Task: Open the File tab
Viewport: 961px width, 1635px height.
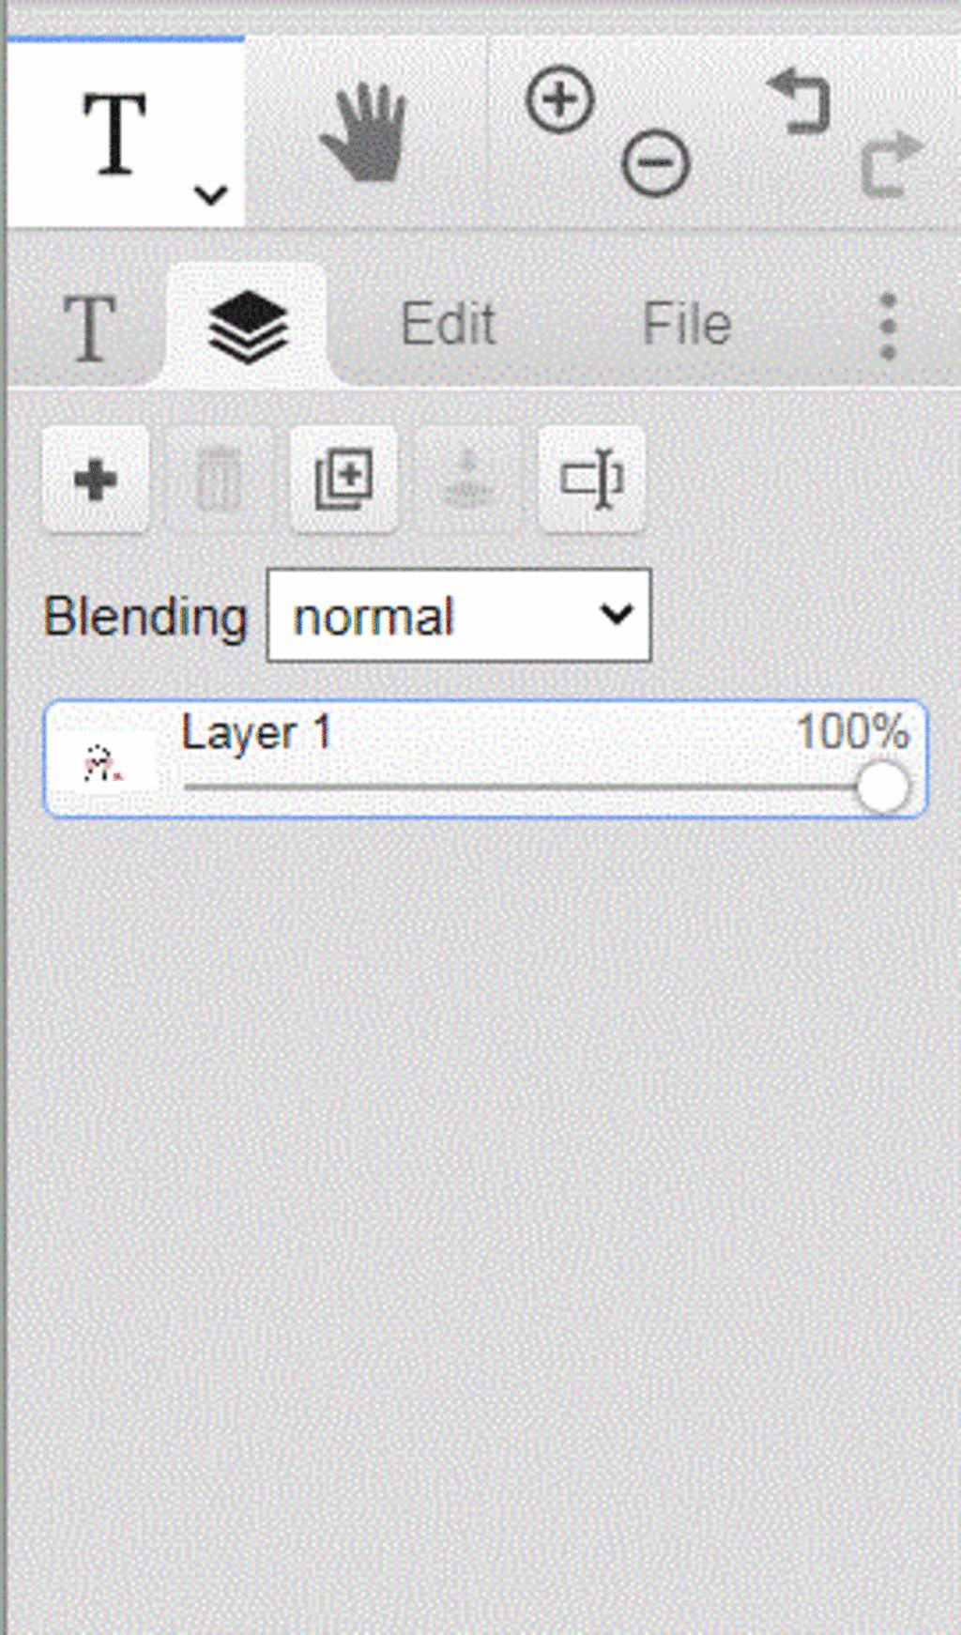Action: pyautogui.click(x=687, y=325)
